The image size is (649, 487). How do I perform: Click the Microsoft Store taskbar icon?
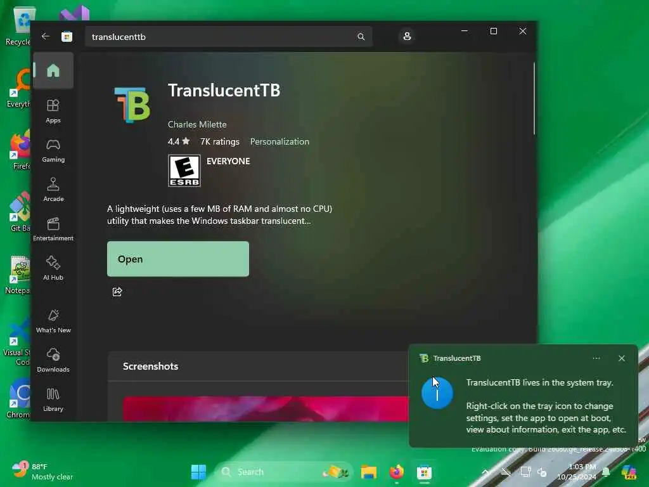coord(424,472)
